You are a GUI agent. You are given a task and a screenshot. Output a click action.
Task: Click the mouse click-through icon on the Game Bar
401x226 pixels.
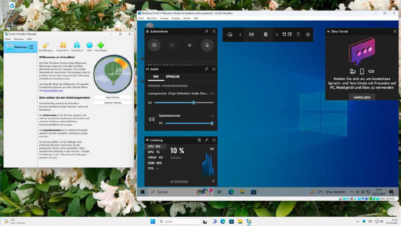(298, 34)
